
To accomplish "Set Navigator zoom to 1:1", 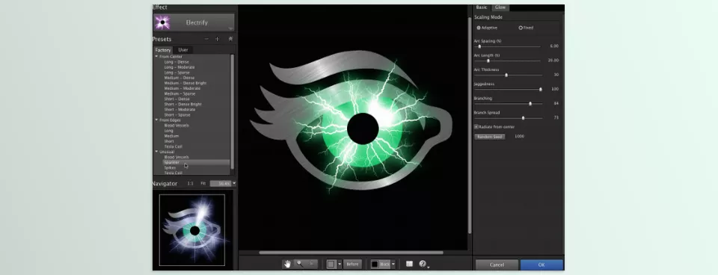I will (190, 184).
